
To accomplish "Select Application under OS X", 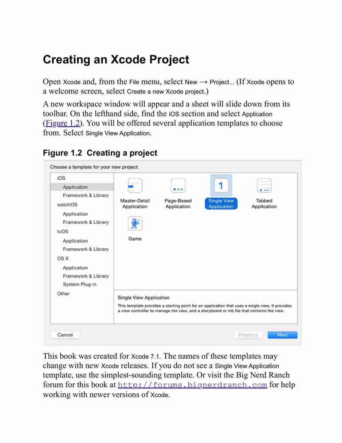I will 75,268.
